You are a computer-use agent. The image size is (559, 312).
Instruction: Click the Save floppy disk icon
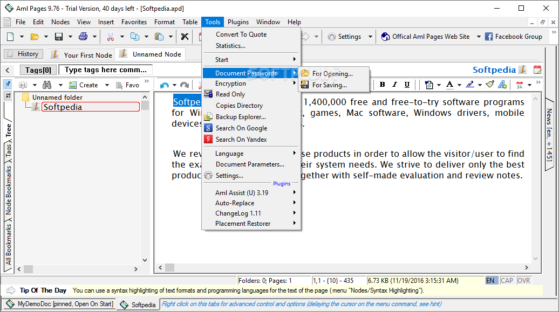pyautogui.click(x=59, y=36)
